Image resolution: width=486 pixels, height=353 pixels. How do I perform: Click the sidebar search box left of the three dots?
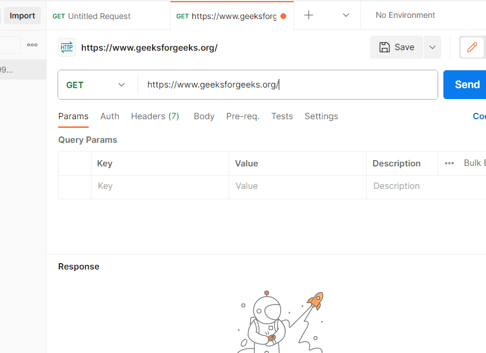pyautogui.click(x=10, y=45)
